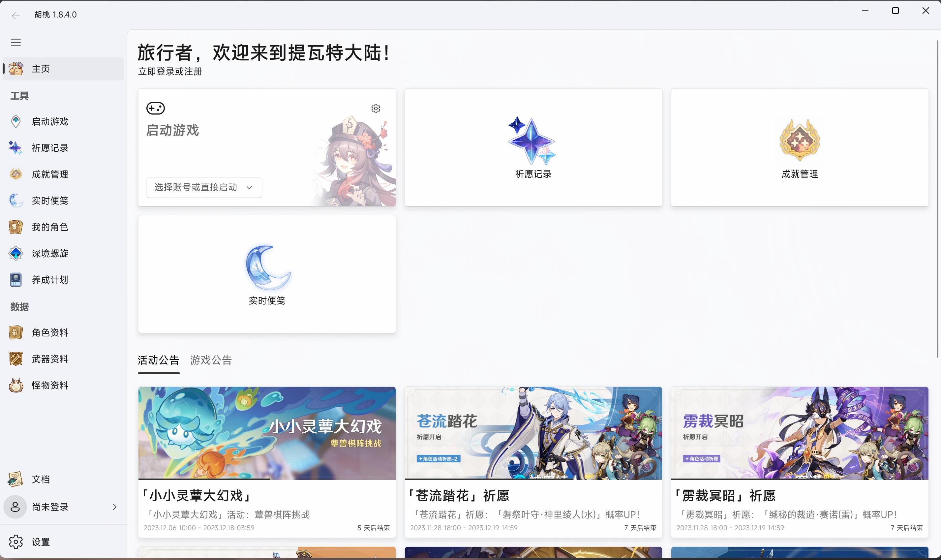Open 我的角色 in the sidebar

pos(50,227)
